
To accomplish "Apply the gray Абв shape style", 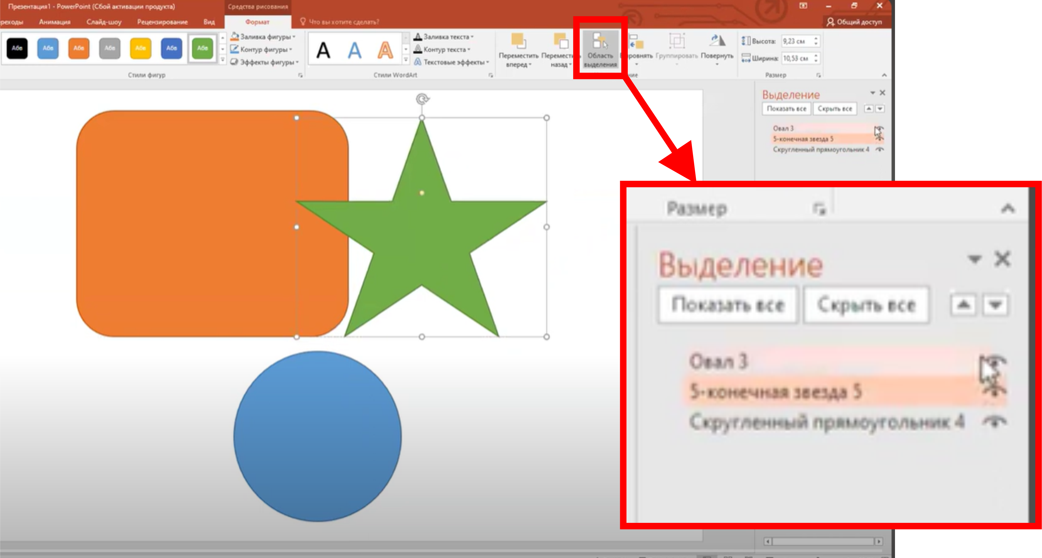I will (x=110, y=48).
